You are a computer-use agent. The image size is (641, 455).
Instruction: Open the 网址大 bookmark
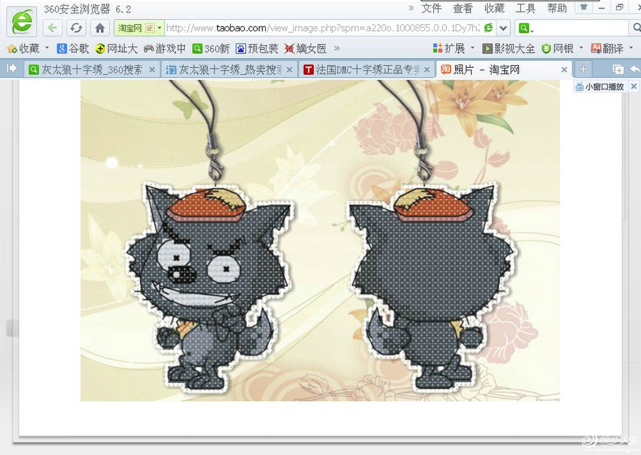pos(117,49)
